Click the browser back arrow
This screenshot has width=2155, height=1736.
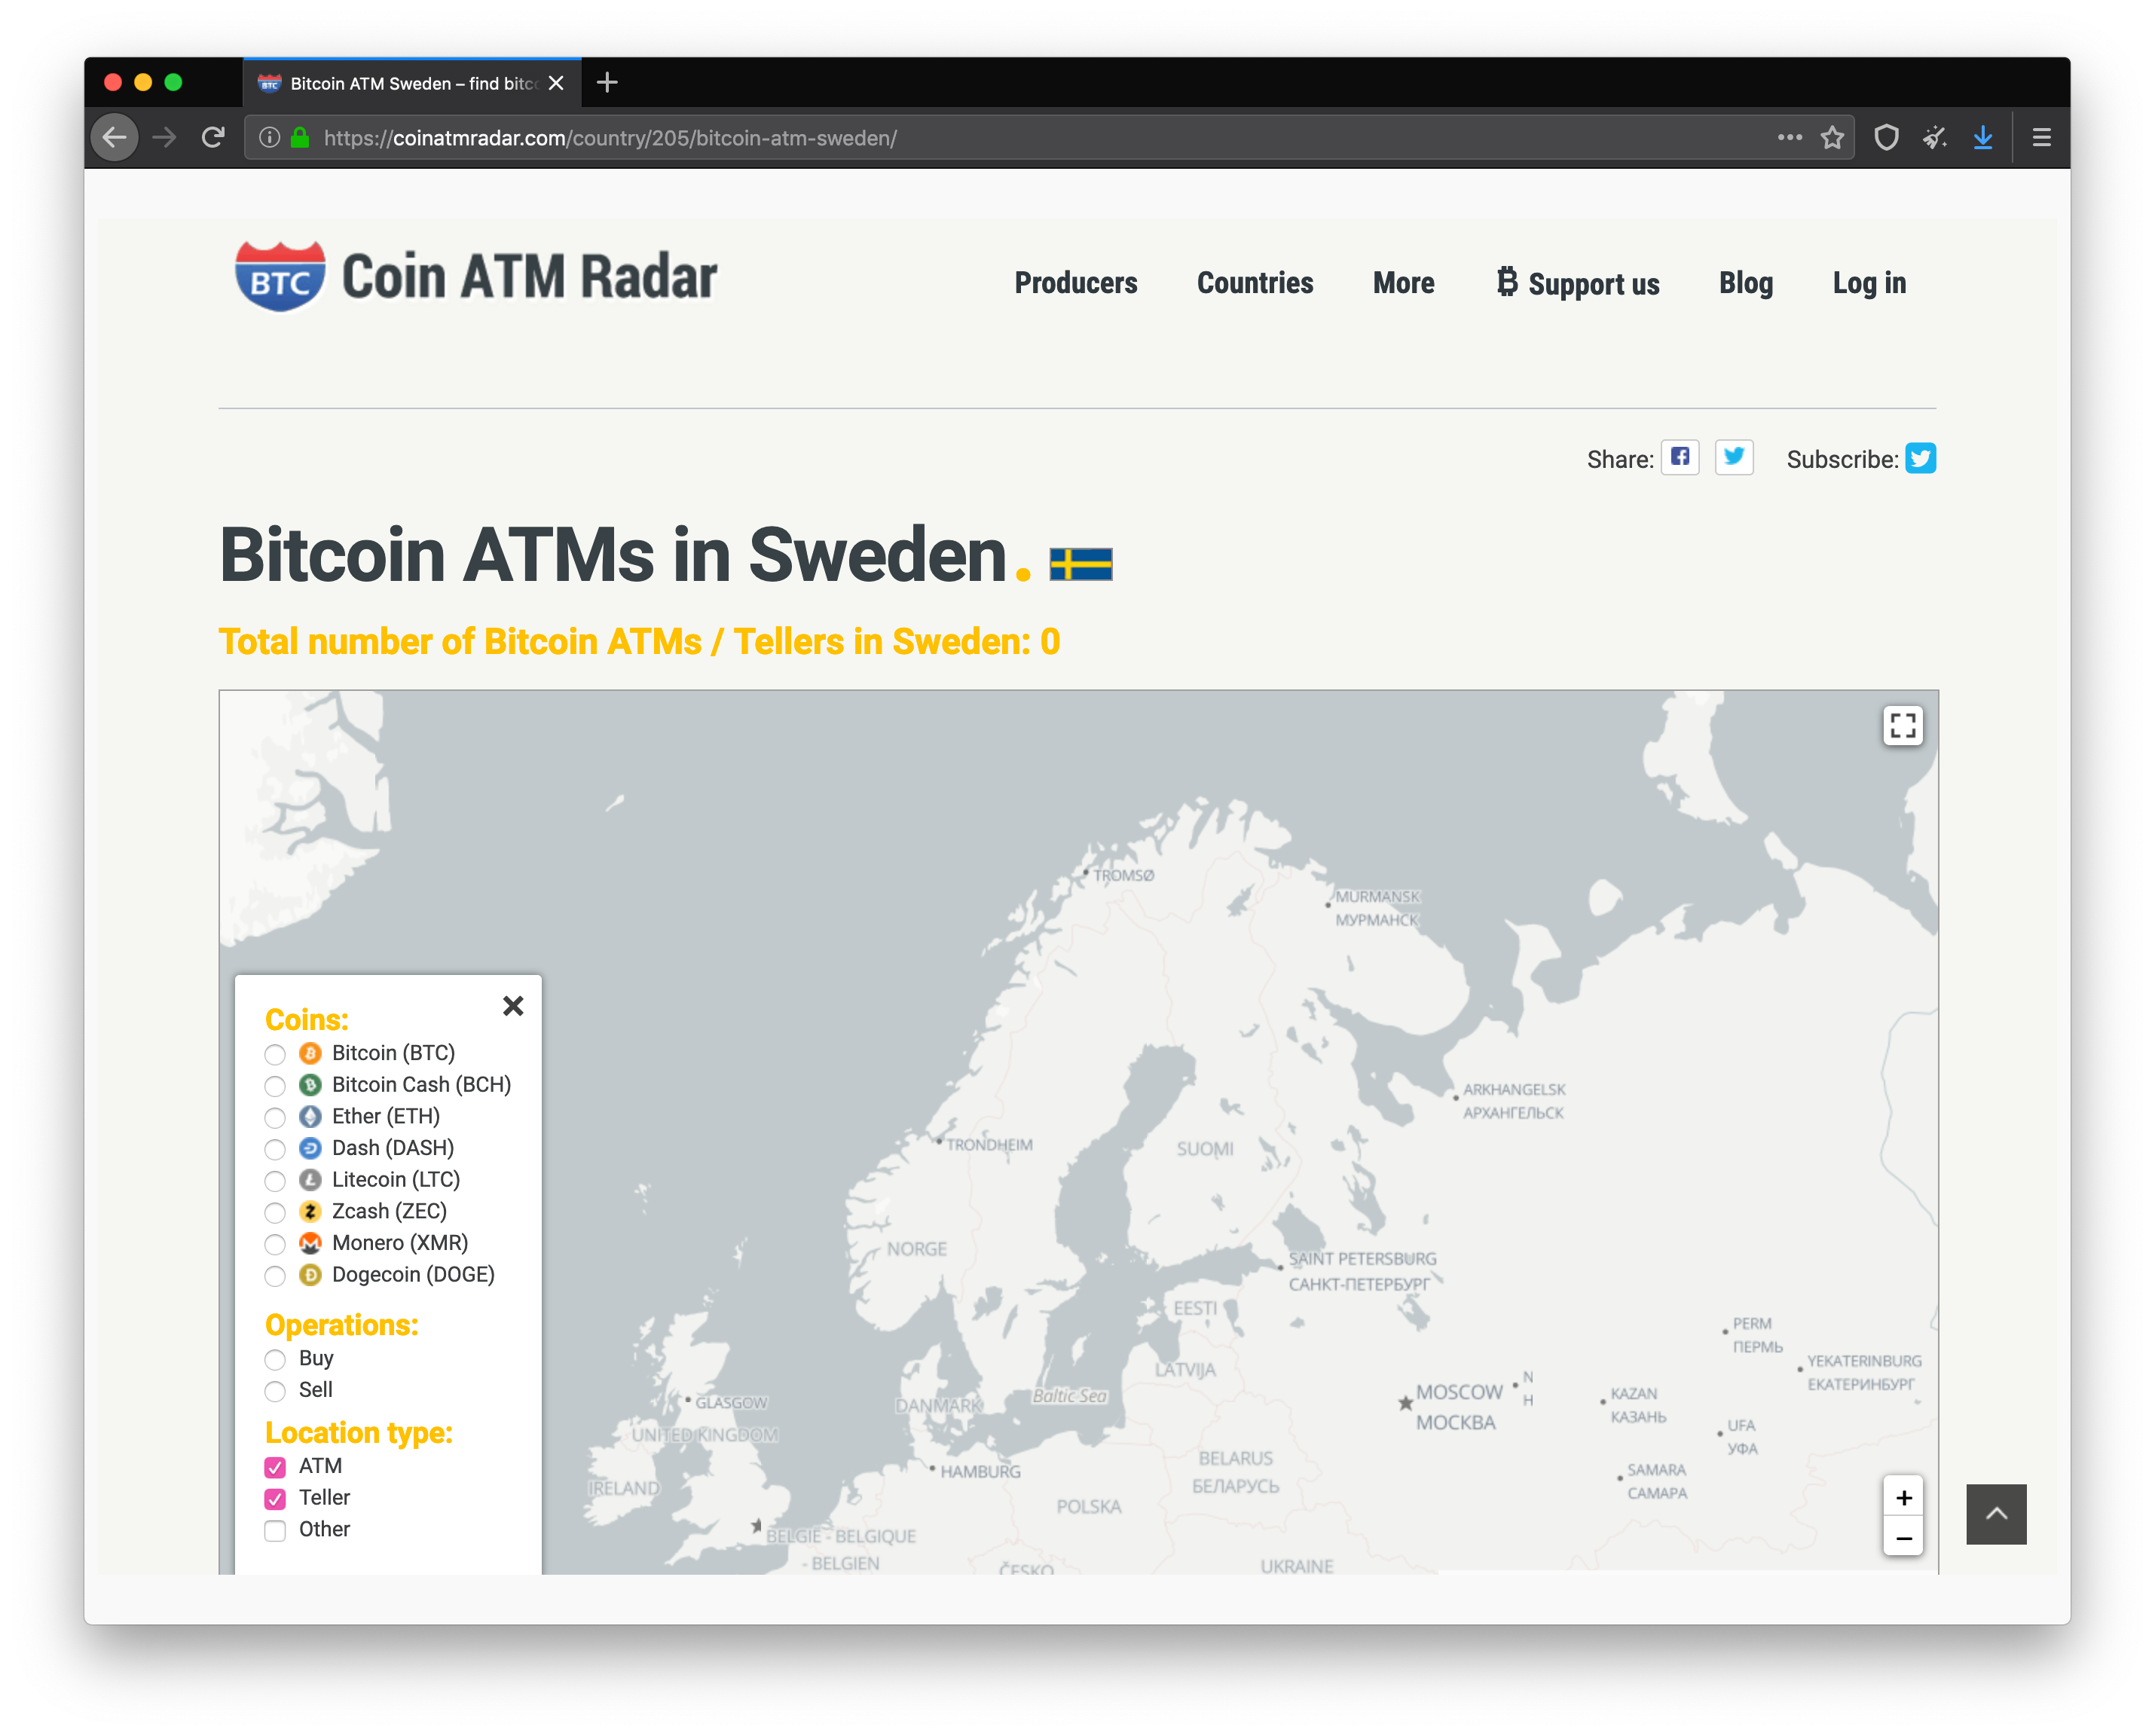pos(115,137)
